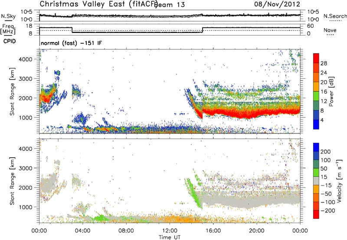The image size is (347, 240).
Task: Click the "-200" label on the velocity colorbar
Action: coord(327,211)
